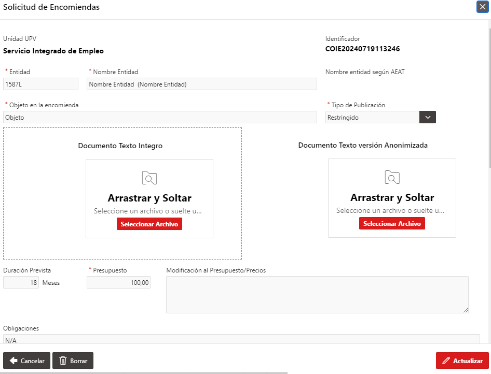Click the folder search icon under Documento Texto versión Anonimizada
This screenshot has width=491, height=374.
point(392,177)
